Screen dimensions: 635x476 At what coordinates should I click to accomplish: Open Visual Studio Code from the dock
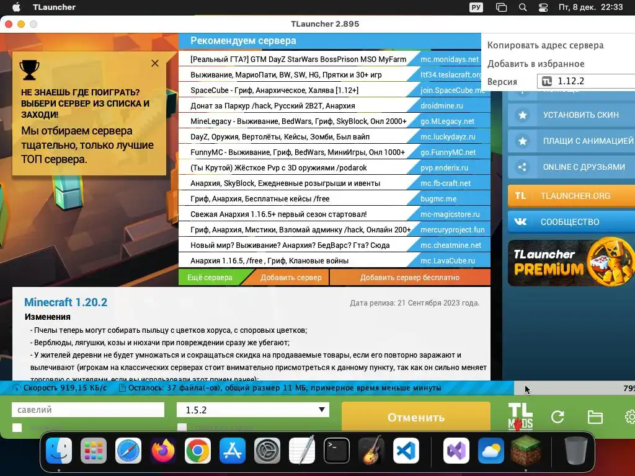(406, 451)
